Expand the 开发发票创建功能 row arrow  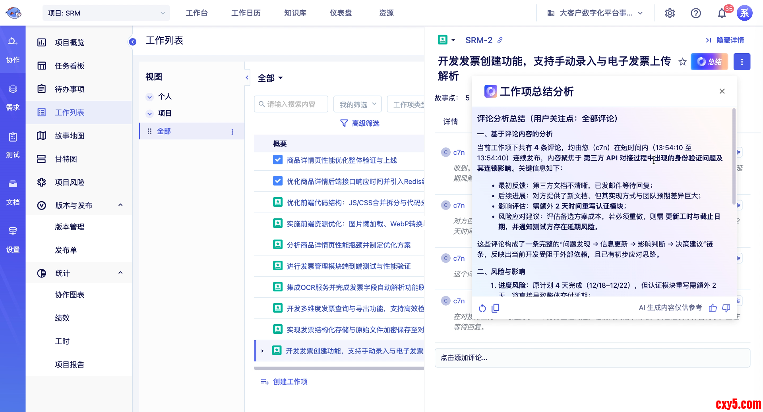pyautogui.click(x=263, y=351)
